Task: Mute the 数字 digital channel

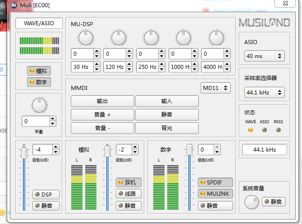Action: [x=215, y=206]
